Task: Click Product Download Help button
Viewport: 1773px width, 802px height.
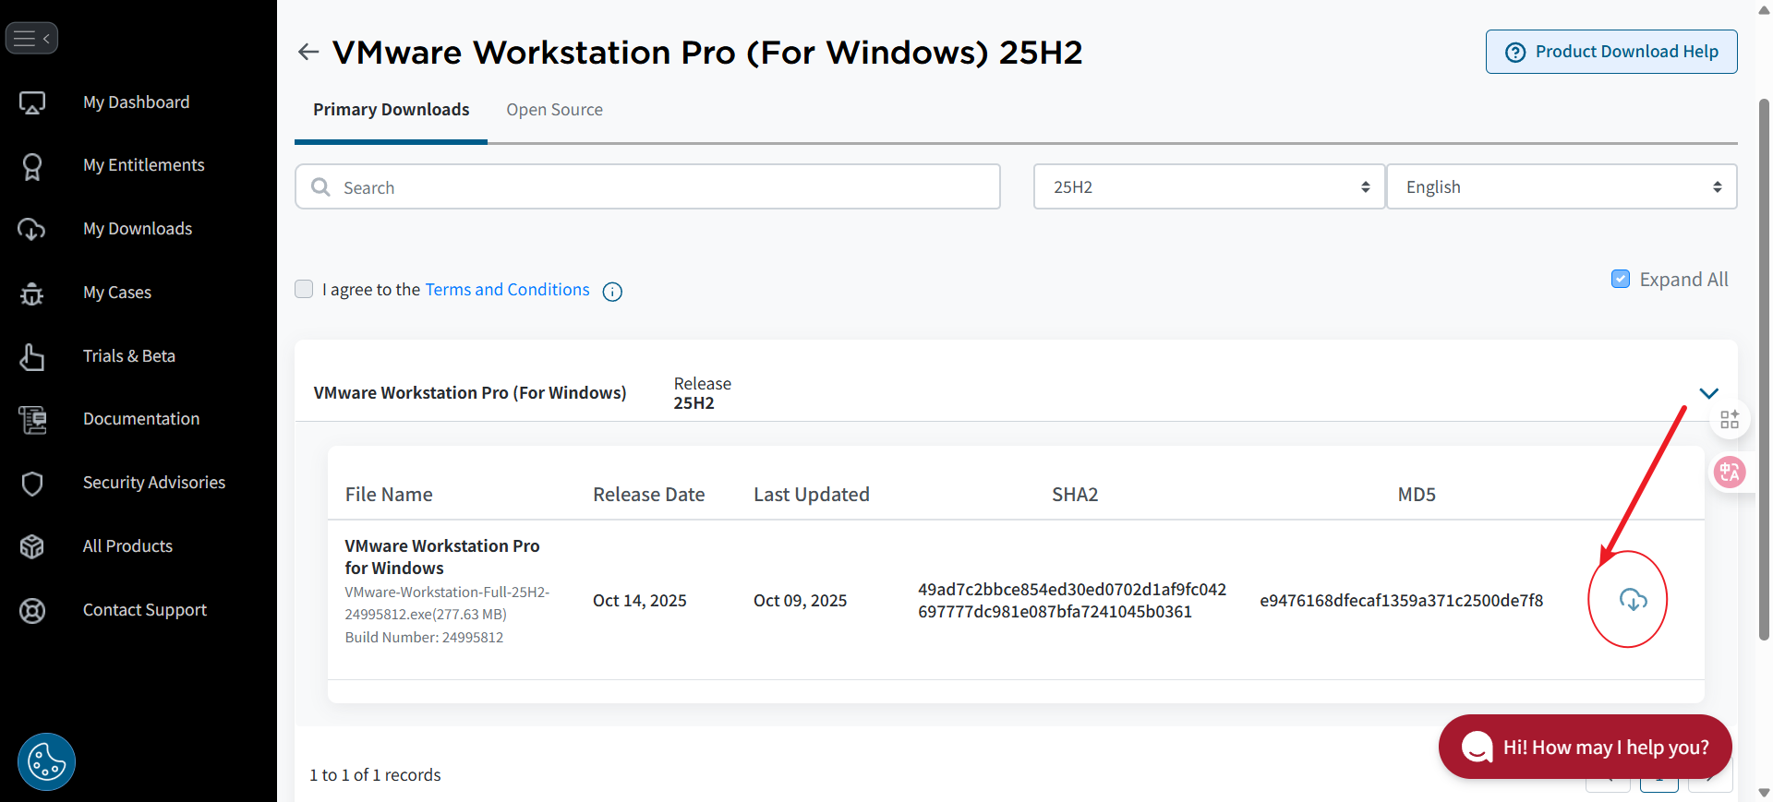Action: (x=1610, y=52)
